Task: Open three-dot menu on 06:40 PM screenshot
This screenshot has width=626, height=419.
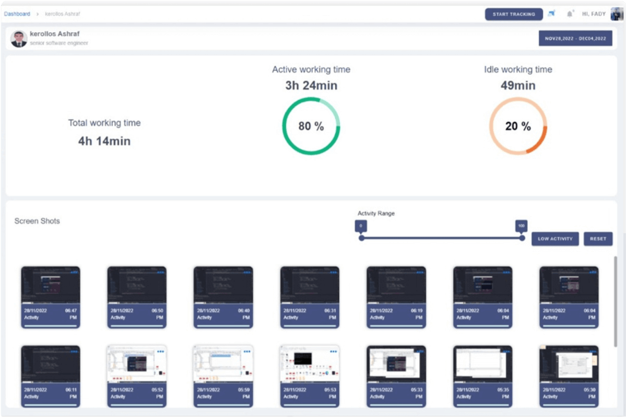Action: point(247,272)
